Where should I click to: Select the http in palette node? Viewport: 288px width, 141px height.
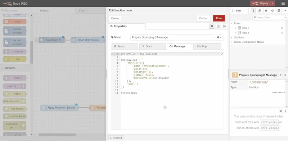pos(15,94)
